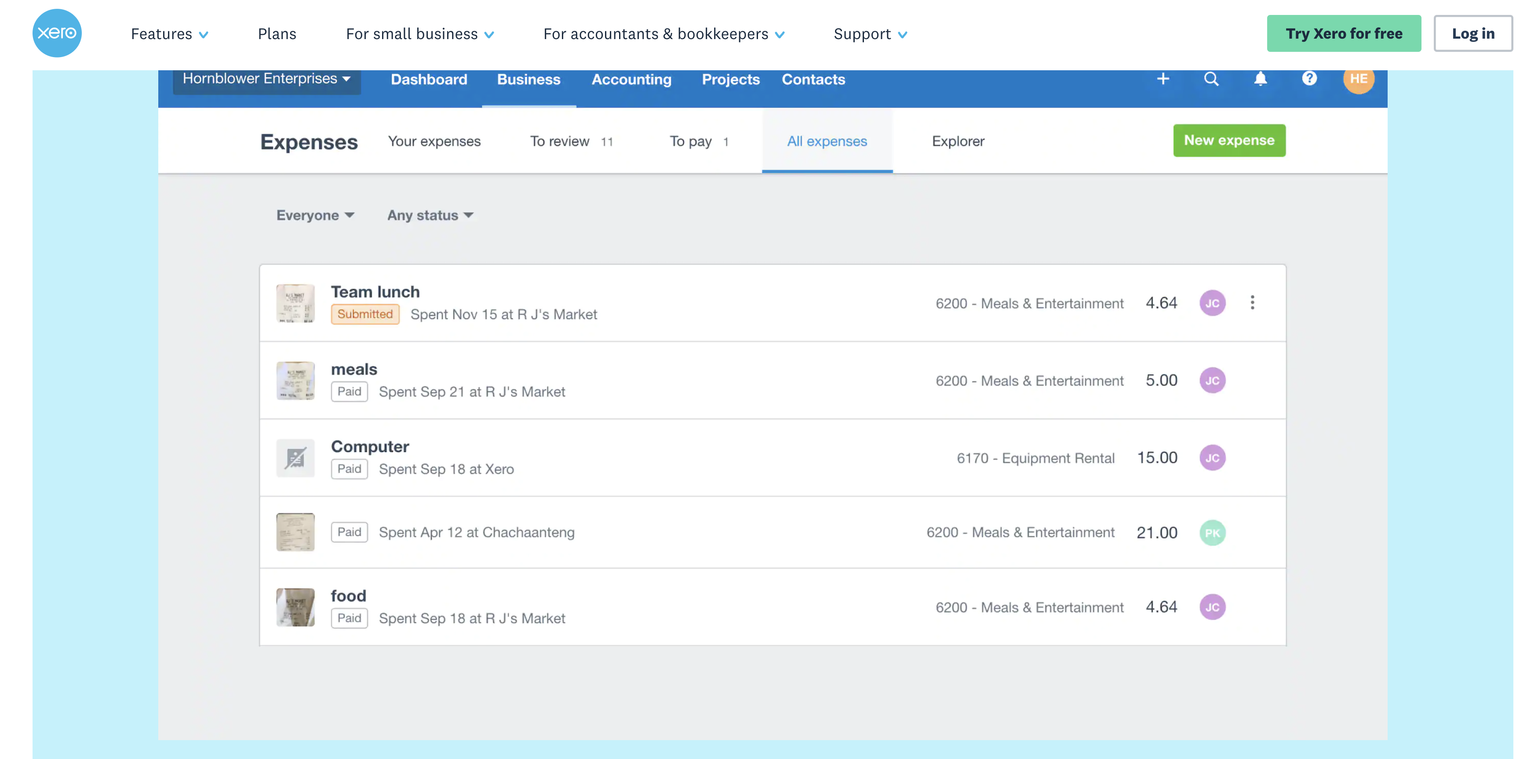The height and width of the screenshot is (759, 1538).
Task: Click the New expense button
Action: 1229,141
